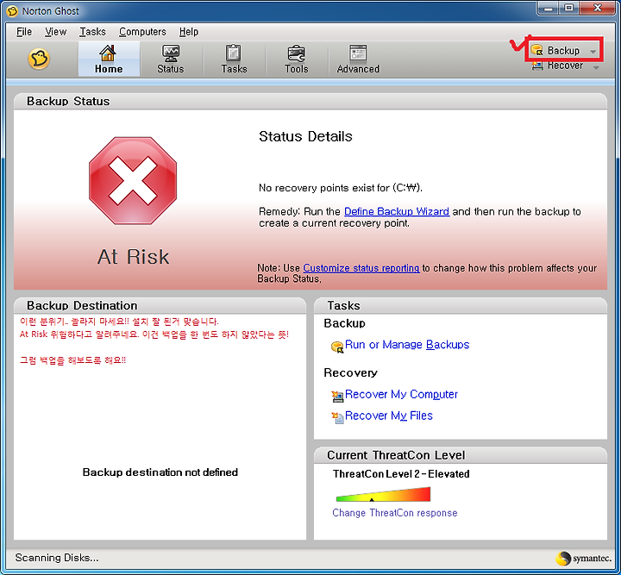
Task: Click the Symantec logo in status bar
Action: pos(583,558)
